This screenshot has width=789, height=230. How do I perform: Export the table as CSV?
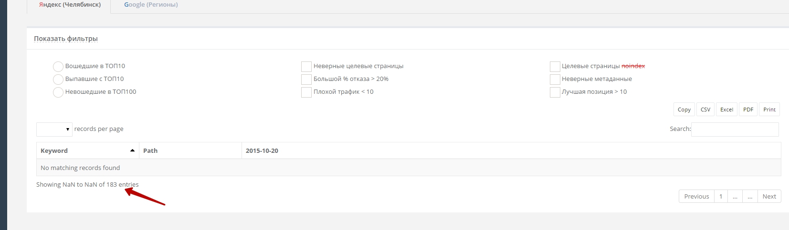click(x=705, y=110)
